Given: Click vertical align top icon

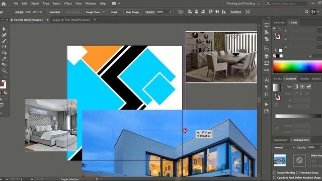Looking at the screenshot, I should click(211, 12).
